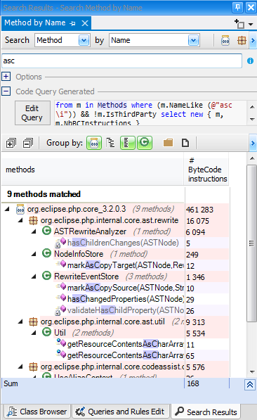
Task: Click the validateHasChildProperty method icon
Action: (60, 310)
